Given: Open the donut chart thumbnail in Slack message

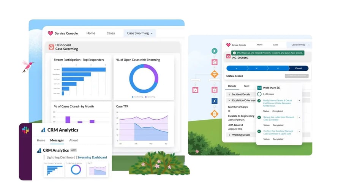Looking at the screenshot, I should 76,169.
